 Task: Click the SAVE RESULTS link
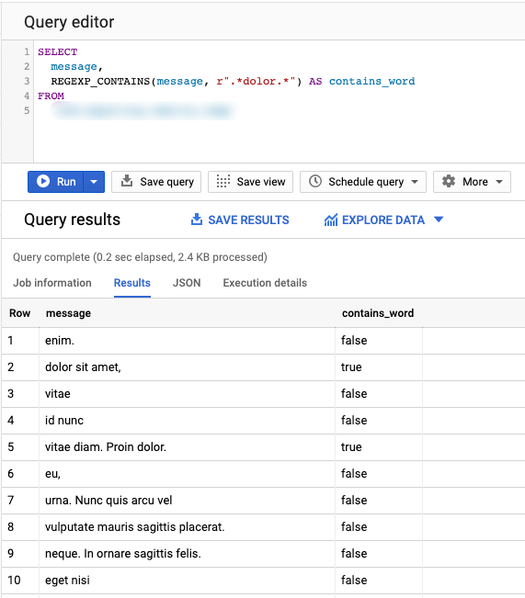click(248, 220)
